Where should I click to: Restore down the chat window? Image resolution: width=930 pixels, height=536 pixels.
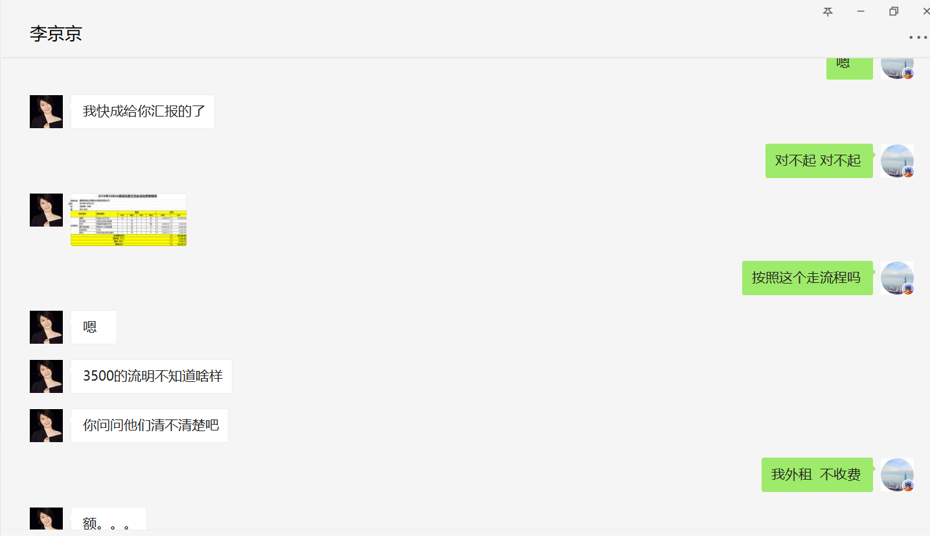coord(894,12)
